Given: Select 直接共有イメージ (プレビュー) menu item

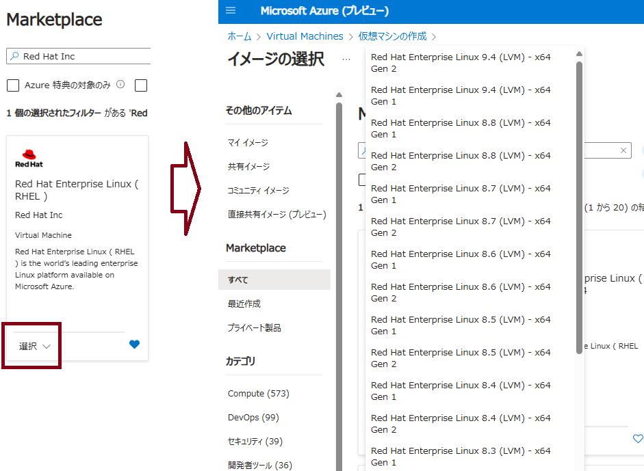Looking at the screenshot, I should (276, 214).
